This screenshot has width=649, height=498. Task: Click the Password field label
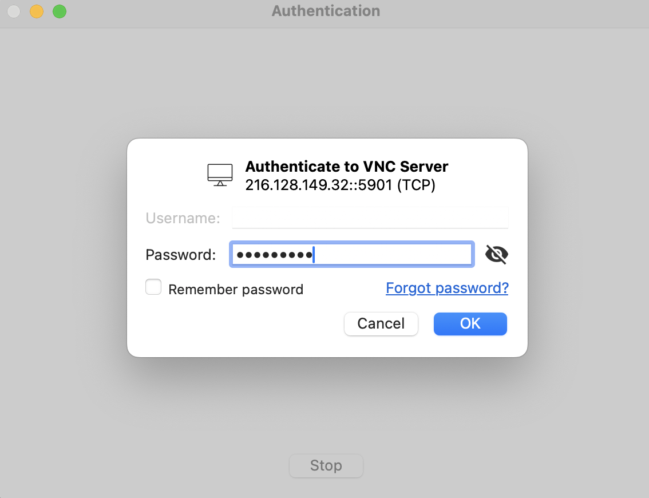(x=181, y=255)
